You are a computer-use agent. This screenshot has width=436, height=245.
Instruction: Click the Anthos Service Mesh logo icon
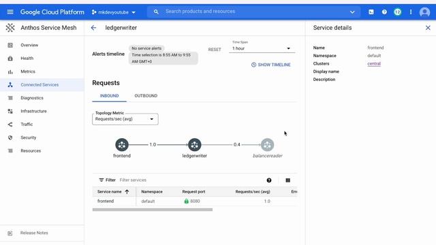[x=10, y=27]
